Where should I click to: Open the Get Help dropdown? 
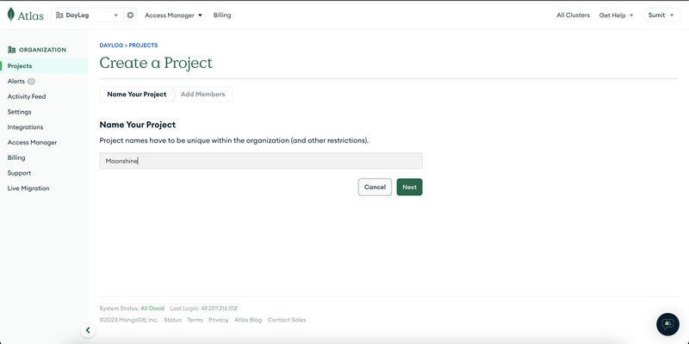point(616,15)
